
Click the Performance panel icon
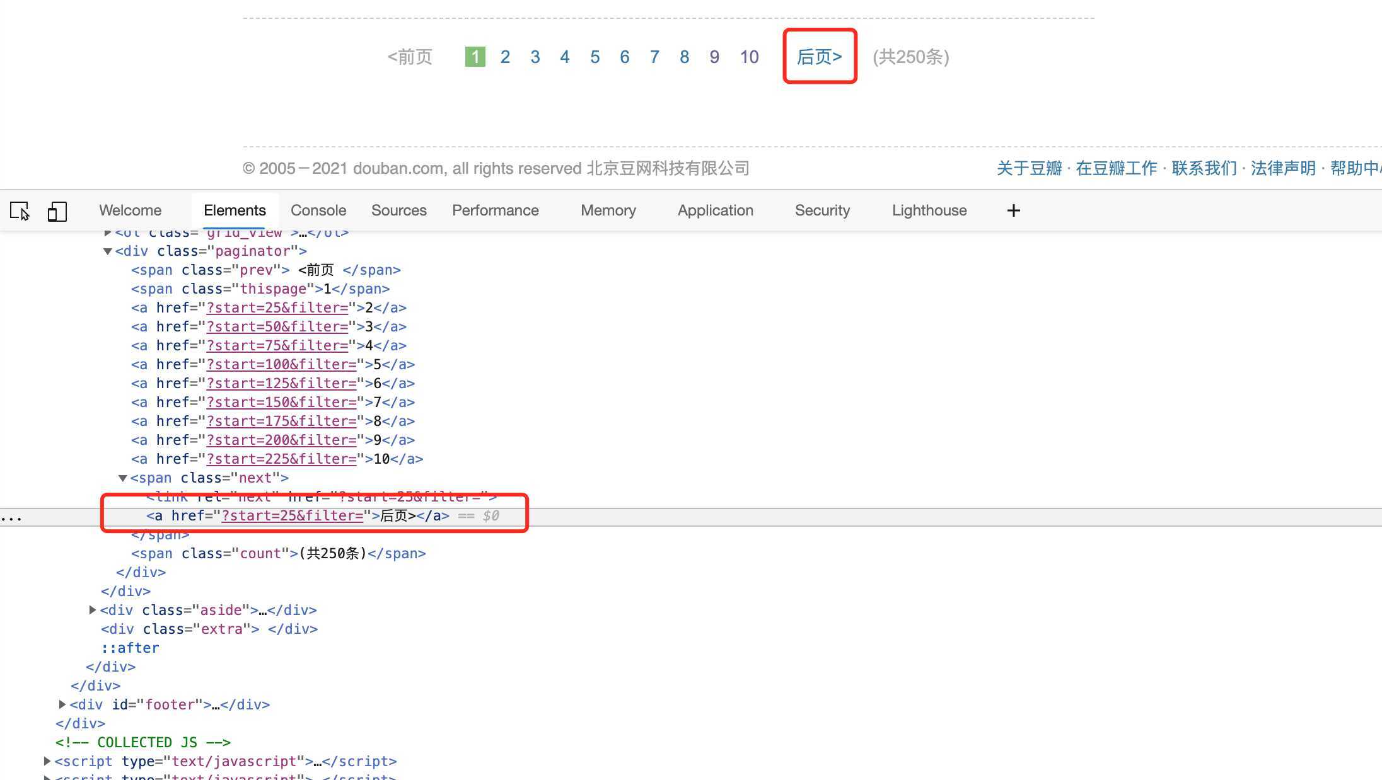tap(494, 210)
